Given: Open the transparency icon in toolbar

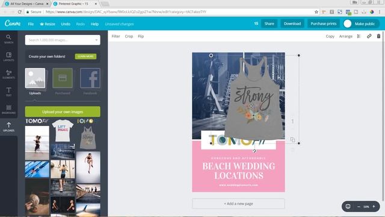Looking at the screenshot, I should (x=359, y=36).
